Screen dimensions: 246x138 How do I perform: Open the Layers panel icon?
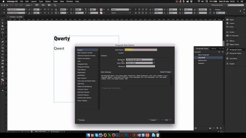tap(228, 23)
